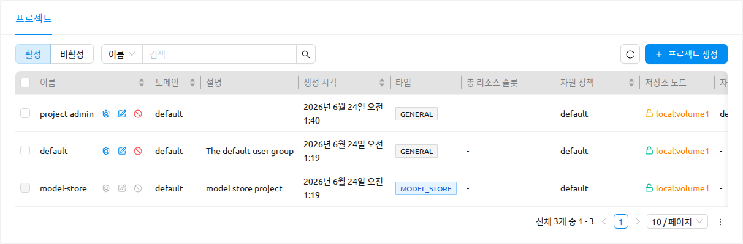Open resource policy icon for project-admin
Screen dimensions: 743x244
tap(106, 114)
